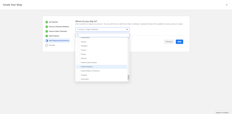
Task: Check the Venezuela checkbox
Action: (78, 79)
